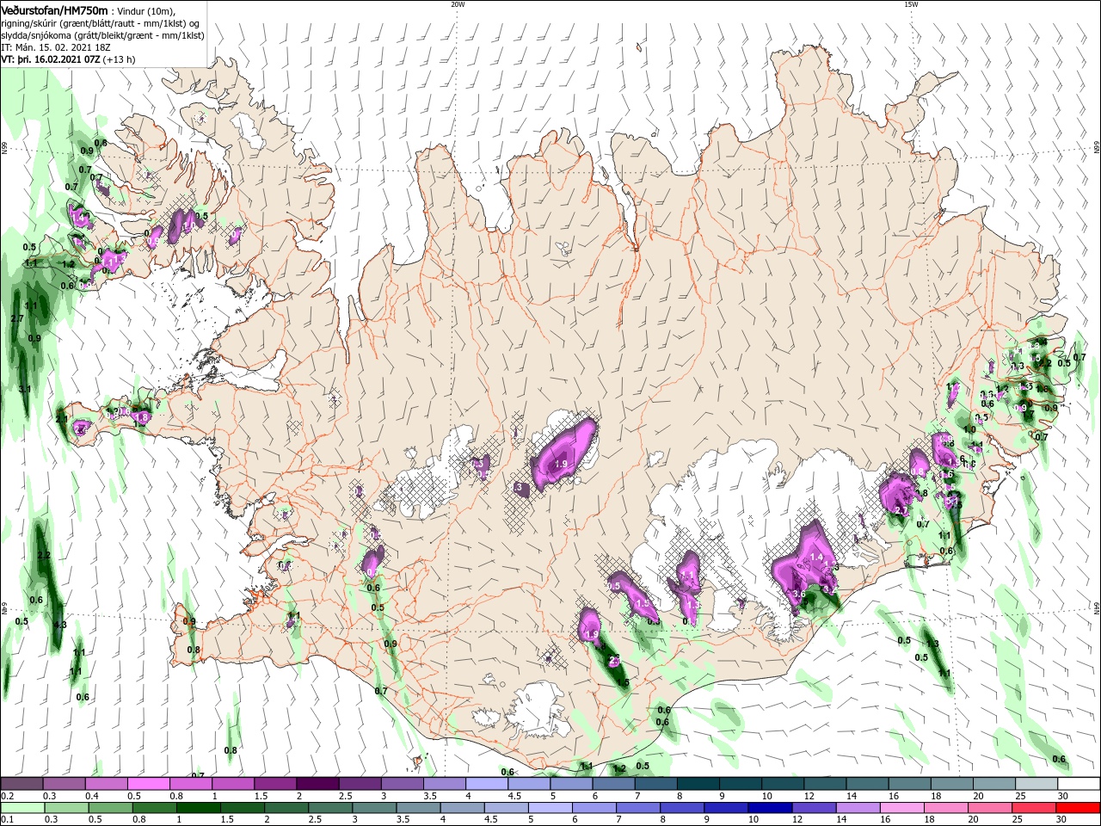
Task: Click the 15W longitude label at top
Action: coord(911,4)
